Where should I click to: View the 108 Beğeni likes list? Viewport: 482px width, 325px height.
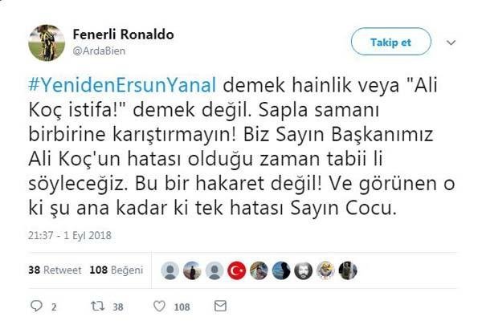[x=104, y=270]
